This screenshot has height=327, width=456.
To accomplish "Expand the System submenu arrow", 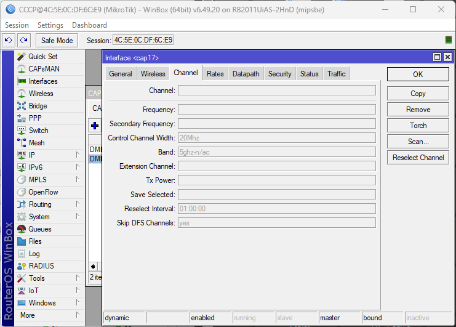I will click(78, 216).
